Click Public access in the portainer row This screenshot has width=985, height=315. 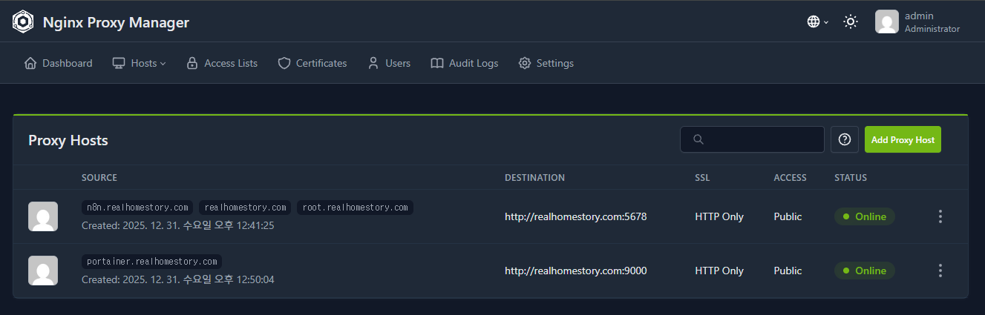[788, 271]
